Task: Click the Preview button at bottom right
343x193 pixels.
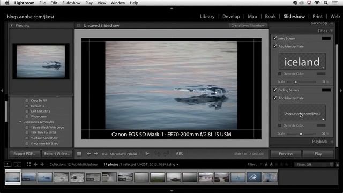Action: pos(286,154)
